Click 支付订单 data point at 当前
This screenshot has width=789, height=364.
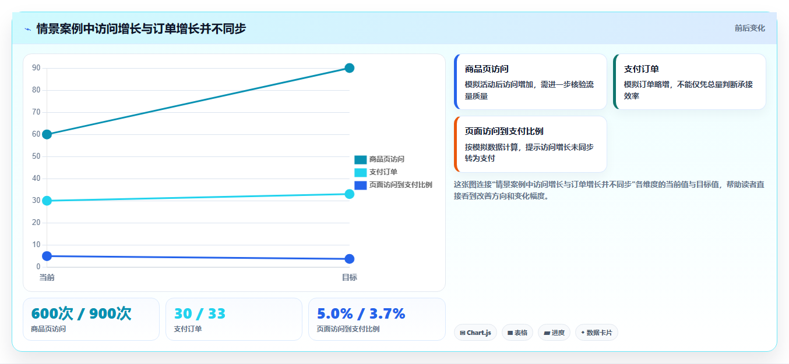coord(47,201)
